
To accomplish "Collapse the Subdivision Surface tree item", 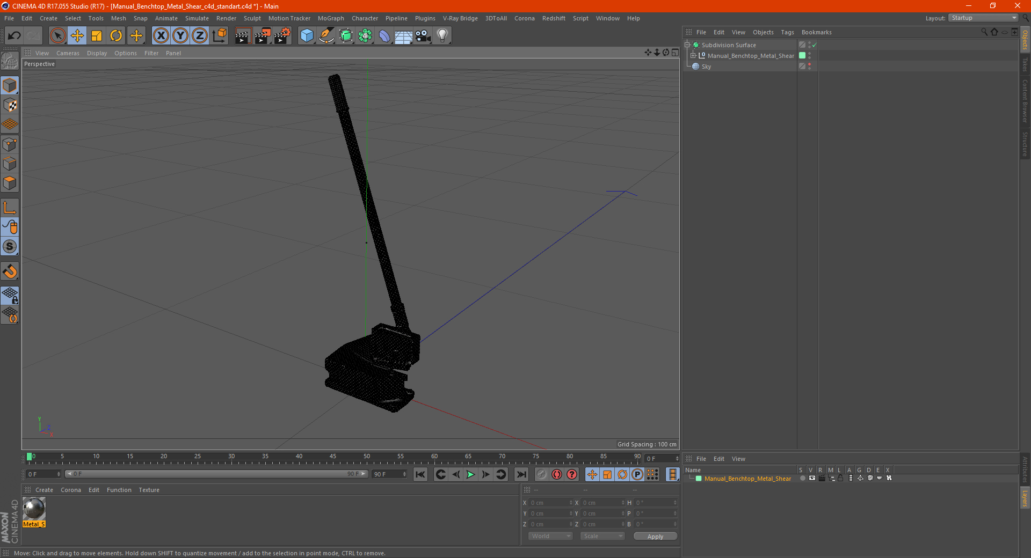I will [x=687, y=45].
